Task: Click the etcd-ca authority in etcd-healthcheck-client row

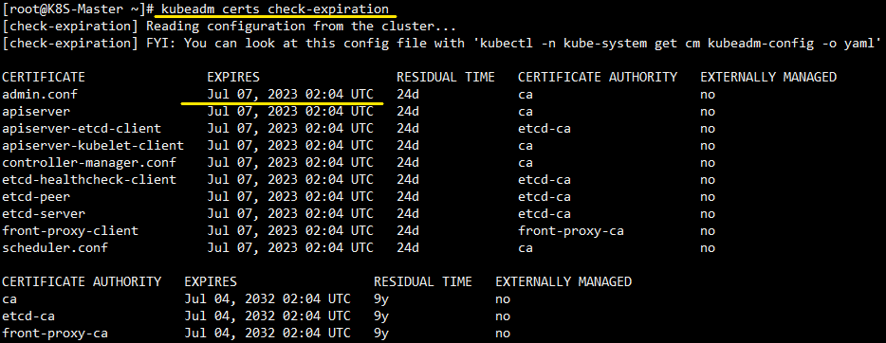Action: click(x=545, y=179)
